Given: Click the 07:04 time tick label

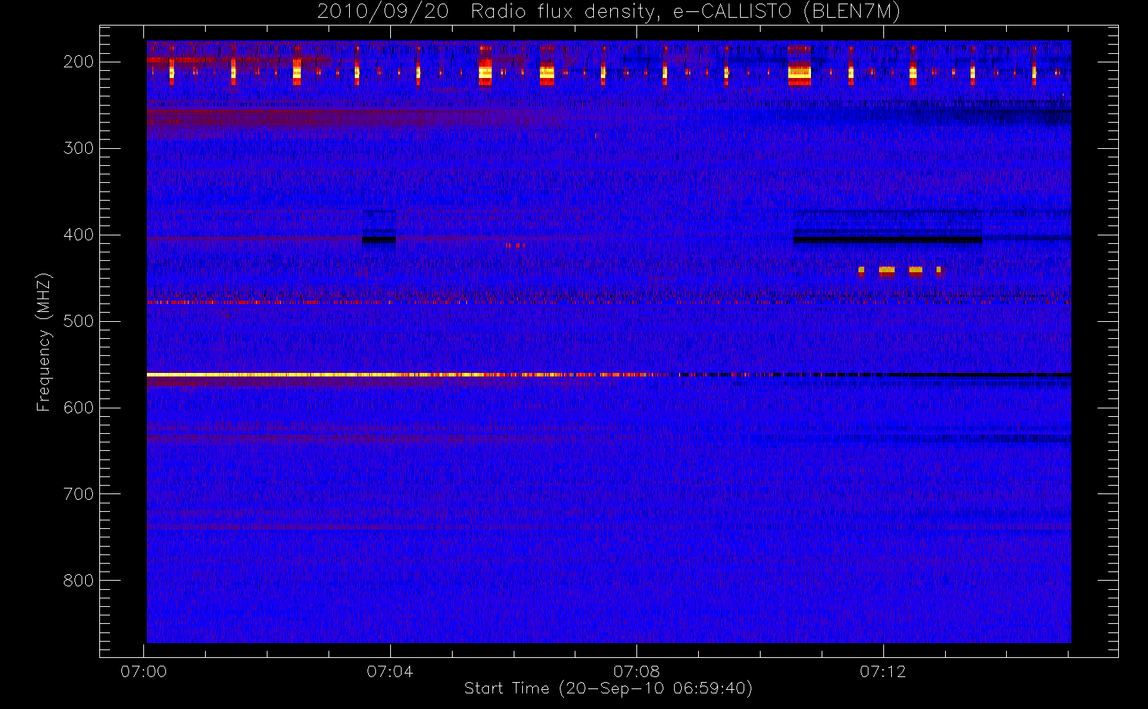Looking at the screenshot, I should [390, 671].
